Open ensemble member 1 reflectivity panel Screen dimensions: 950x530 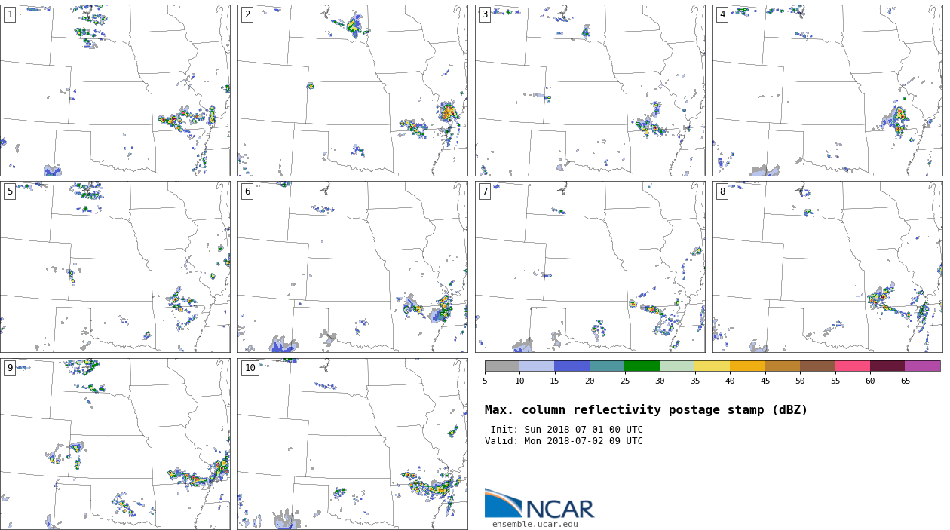pyautogui.click(x=115, y=90)
